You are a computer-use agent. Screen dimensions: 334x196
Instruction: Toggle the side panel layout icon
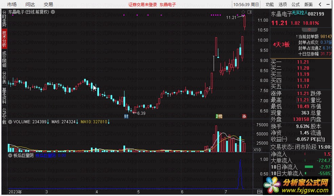[x=250, y=12]
